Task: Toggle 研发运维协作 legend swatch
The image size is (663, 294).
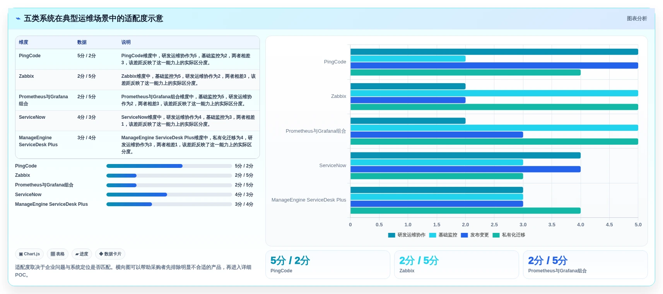Action: (391, 235)
